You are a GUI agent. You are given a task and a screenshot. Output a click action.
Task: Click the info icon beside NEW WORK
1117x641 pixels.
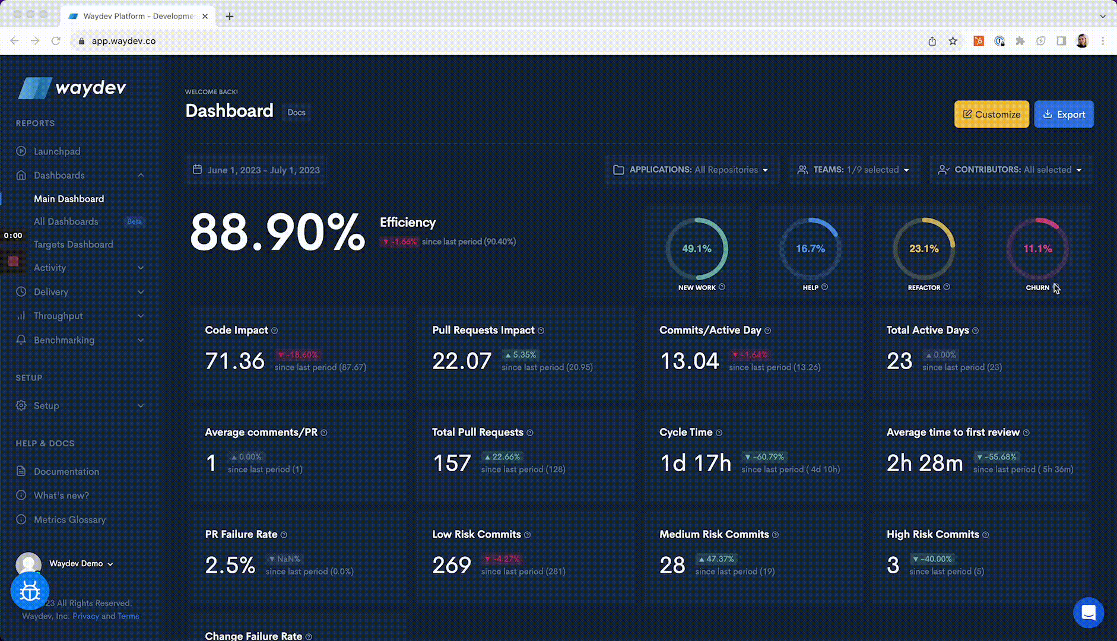pos(722,287)
